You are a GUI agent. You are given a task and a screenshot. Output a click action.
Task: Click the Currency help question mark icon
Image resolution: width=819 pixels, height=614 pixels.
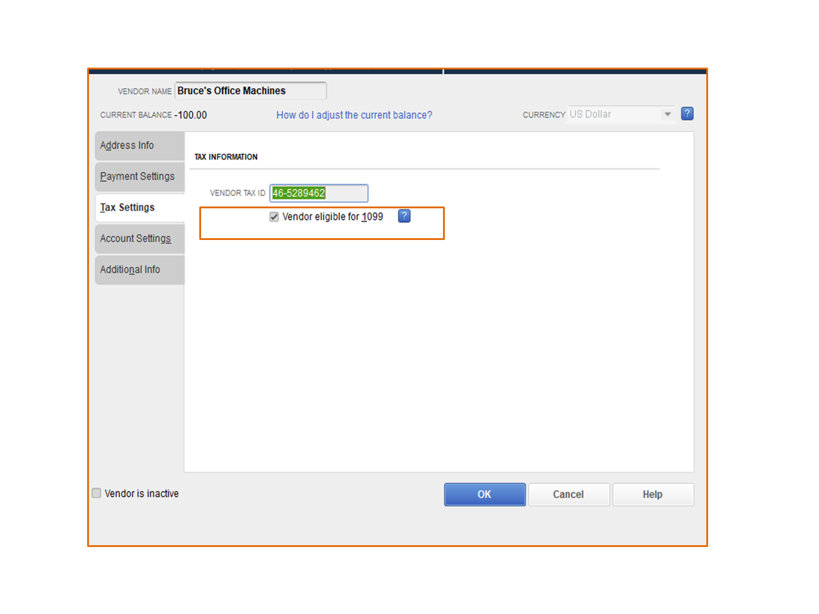[687, 113]
